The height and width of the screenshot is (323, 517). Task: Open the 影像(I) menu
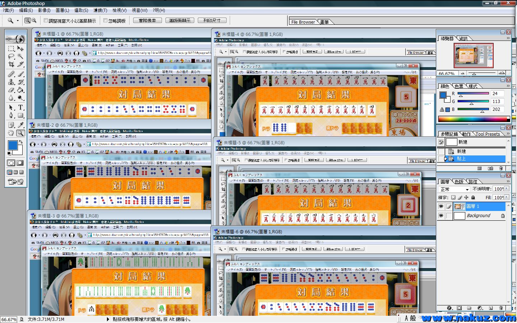[x=44, y=10]
